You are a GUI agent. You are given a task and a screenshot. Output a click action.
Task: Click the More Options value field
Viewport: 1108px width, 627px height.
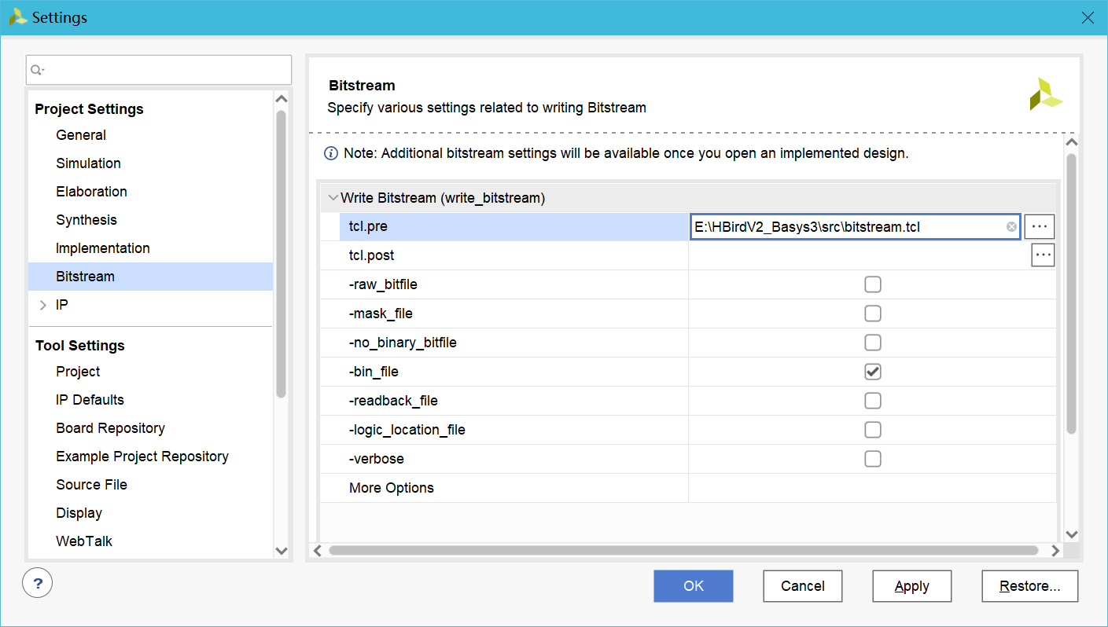pyautogui.click(x=872, y=488)
